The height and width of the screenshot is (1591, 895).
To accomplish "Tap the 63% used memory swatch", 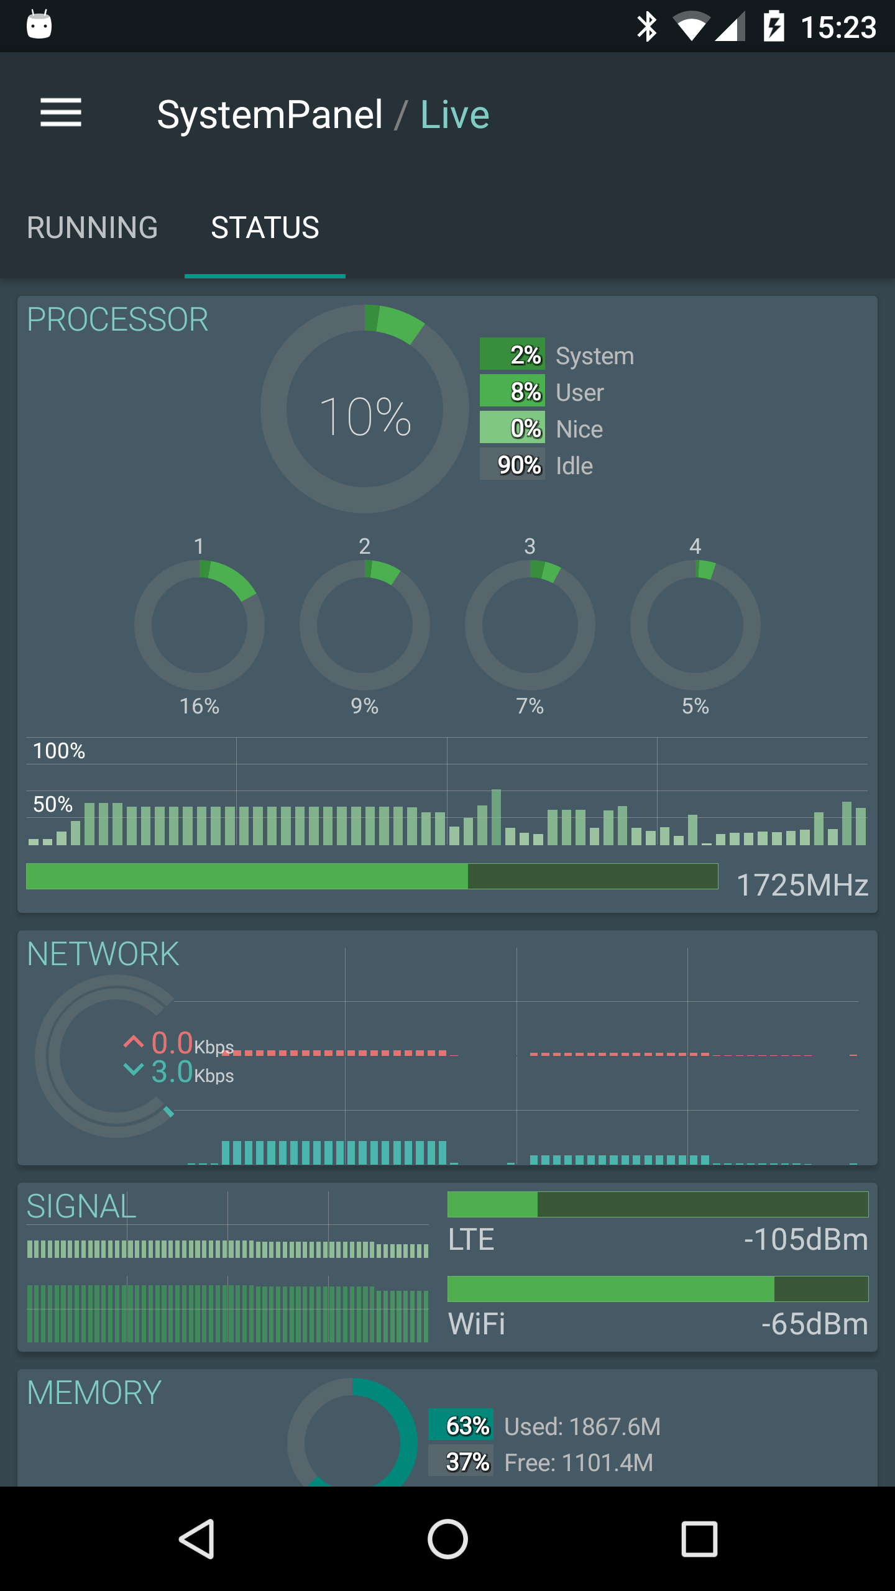I will [461, 1425].
